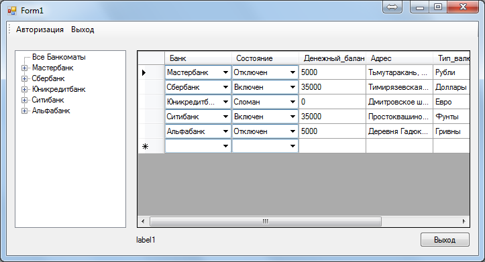Open the Авторизация menu
Viewport: 485px width, 262px height.
pos(40,29)
